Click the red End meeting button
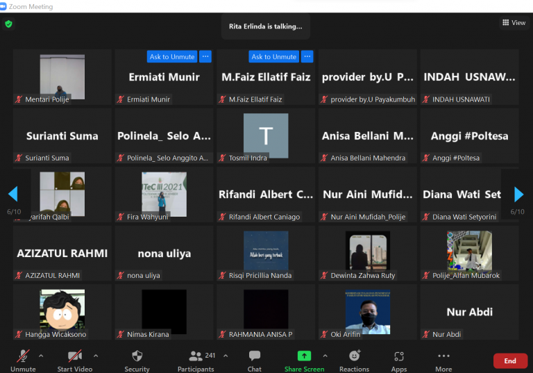Image resolution: width=533 pixels, height=373 pixels. 510,360
